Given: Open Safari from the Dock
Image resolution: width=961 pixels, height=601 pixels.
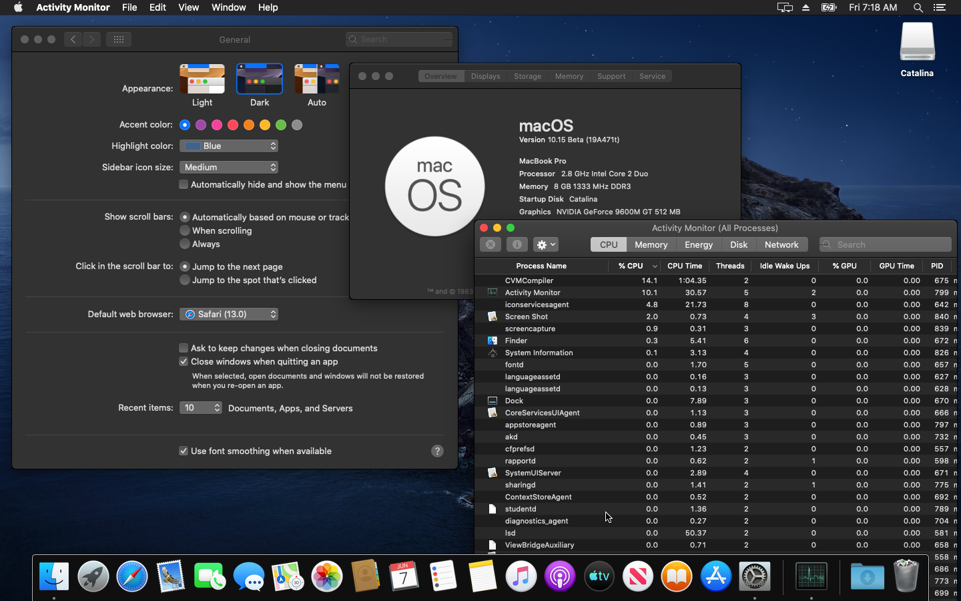Looking at the screenshot, I should click(x=132, y=576).
